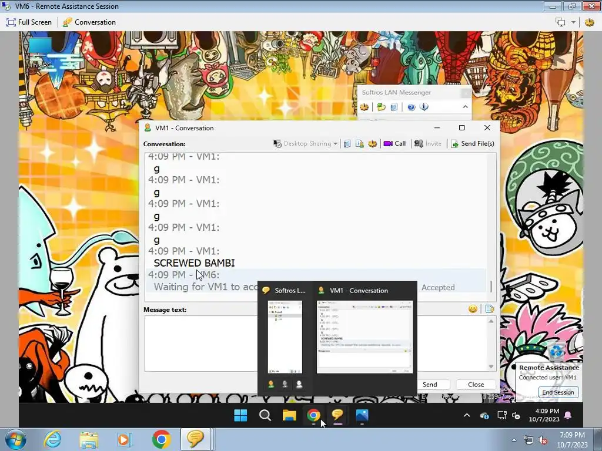Launch Internet Explorer from host taskbar
Viewport: 602px width, 451px height.
(52, 439)
